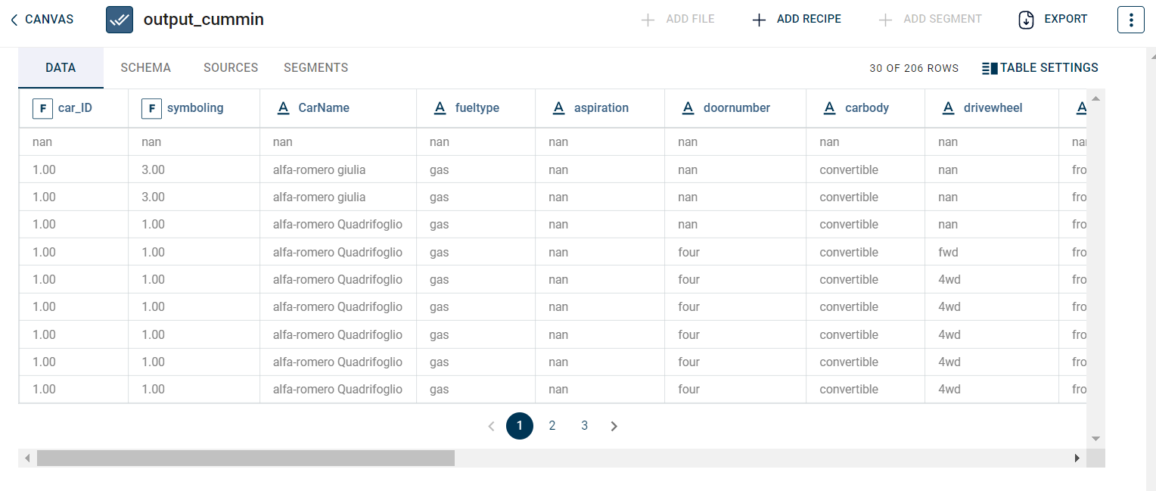Click Add Recipe button
This screenshot has width=1156, height=491.
[x=797, y=20]
